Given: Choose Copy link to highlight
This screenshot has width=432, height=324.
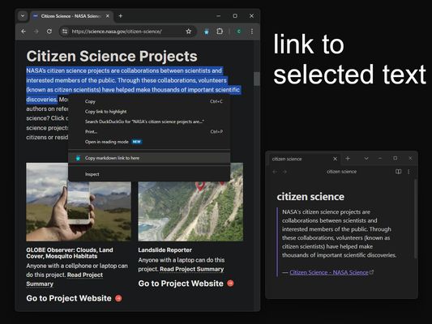Looking at the screenshot, I should pos(149,112).
